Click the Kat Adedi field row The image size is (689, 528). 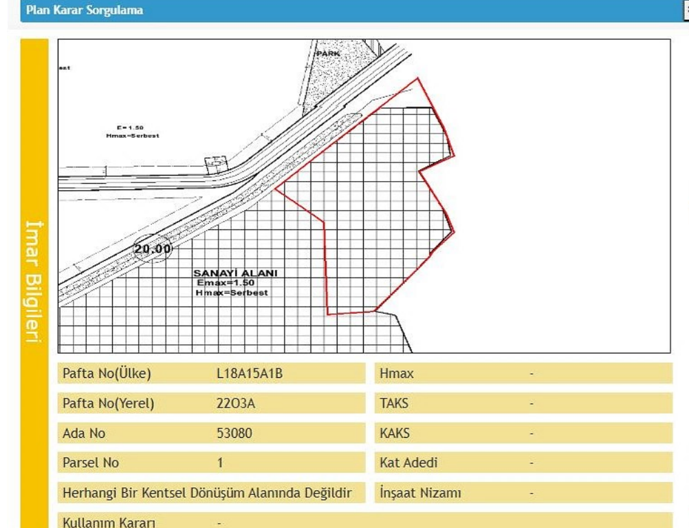pos(523,463)
